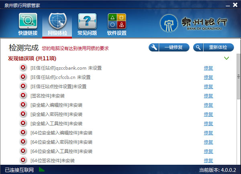Screen dimensions: 241x174
Task: Click the error icon beside 安全输入工具控件
Action: tap(23, 123)
